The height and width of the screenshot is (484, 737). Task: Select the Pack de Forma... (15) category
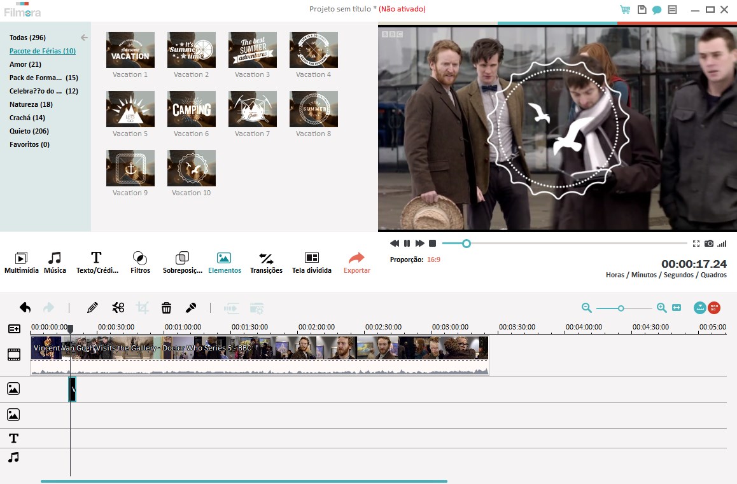[x=44, y=78]
